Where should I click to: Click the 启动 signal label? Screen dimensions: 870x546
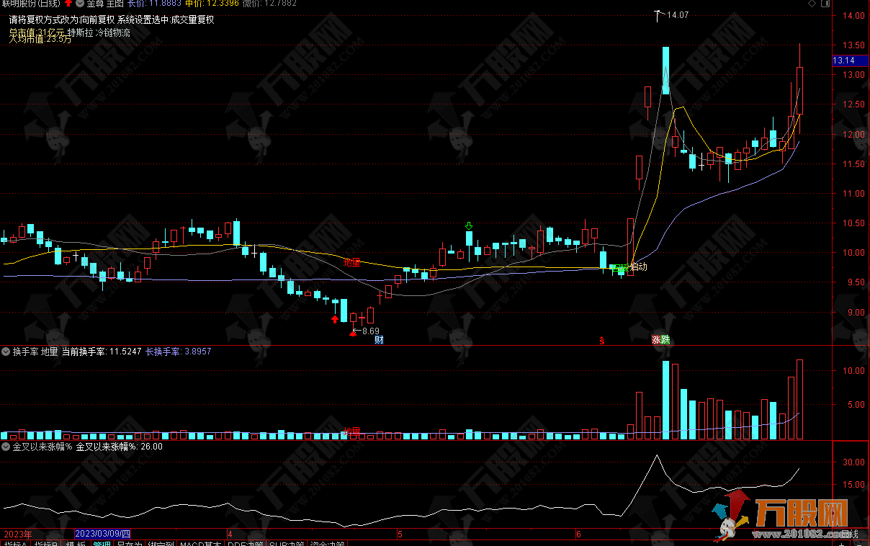[x=638, y=267]
